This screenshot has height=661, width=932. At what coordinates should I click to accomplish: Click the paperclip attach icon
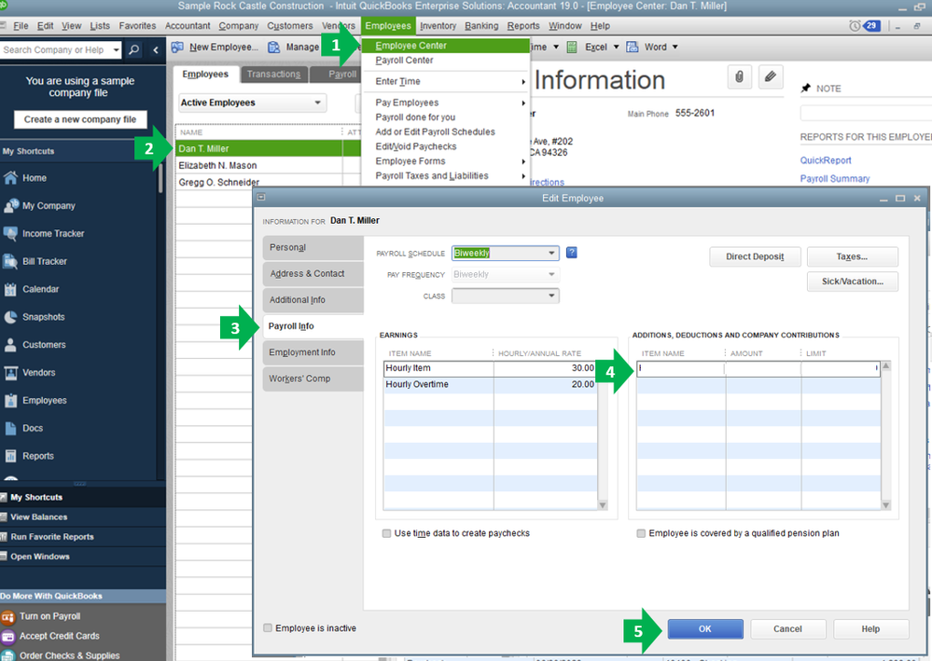tap(739, 76)
